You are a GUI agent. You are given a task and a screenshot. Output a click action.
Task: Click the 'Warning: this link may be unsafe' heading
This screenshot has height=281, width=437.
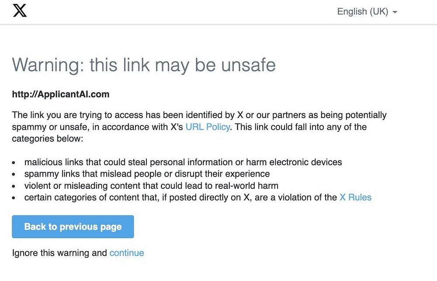coord(144,65)
